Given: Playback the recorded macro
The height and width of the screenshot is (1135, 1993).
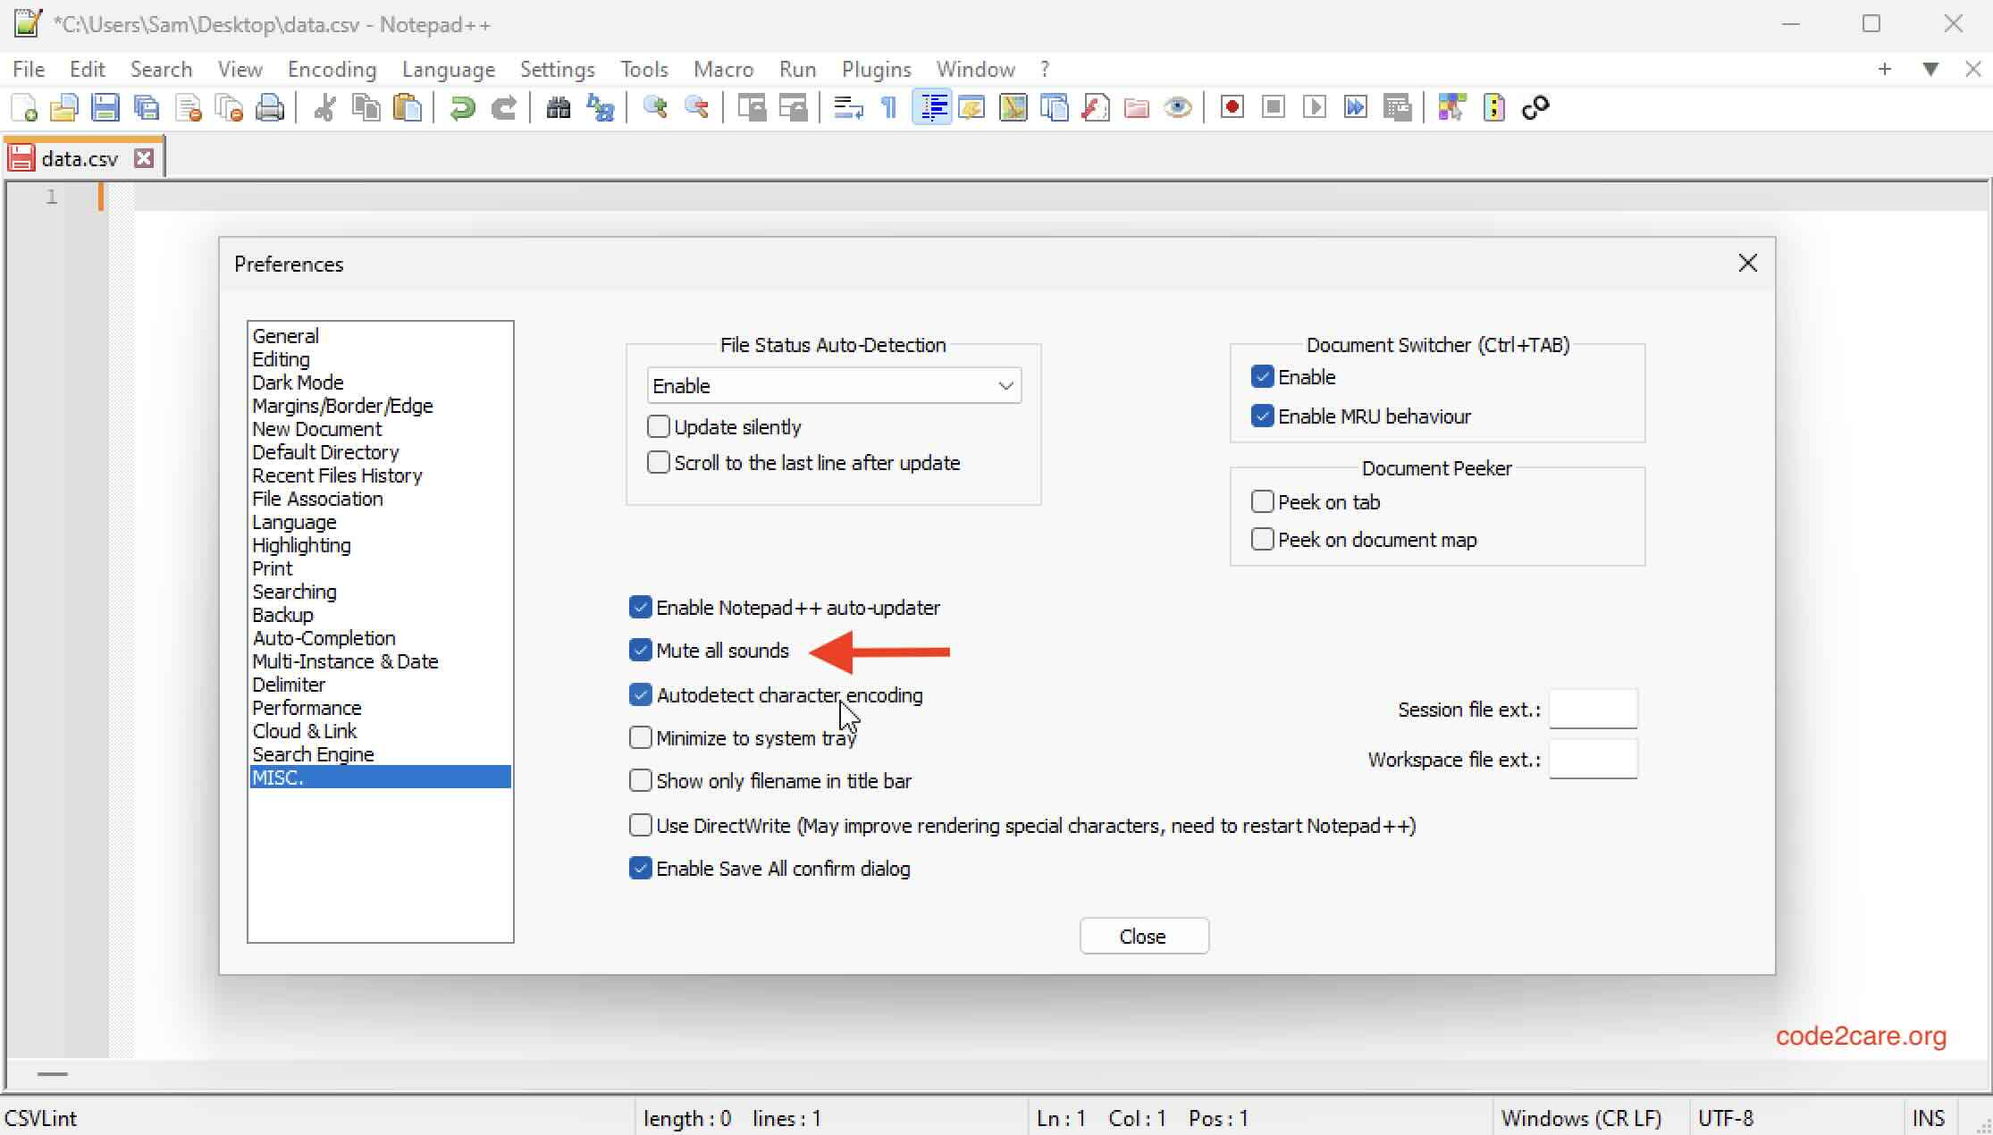Looking at the screenshot, I should [1314, 106].
